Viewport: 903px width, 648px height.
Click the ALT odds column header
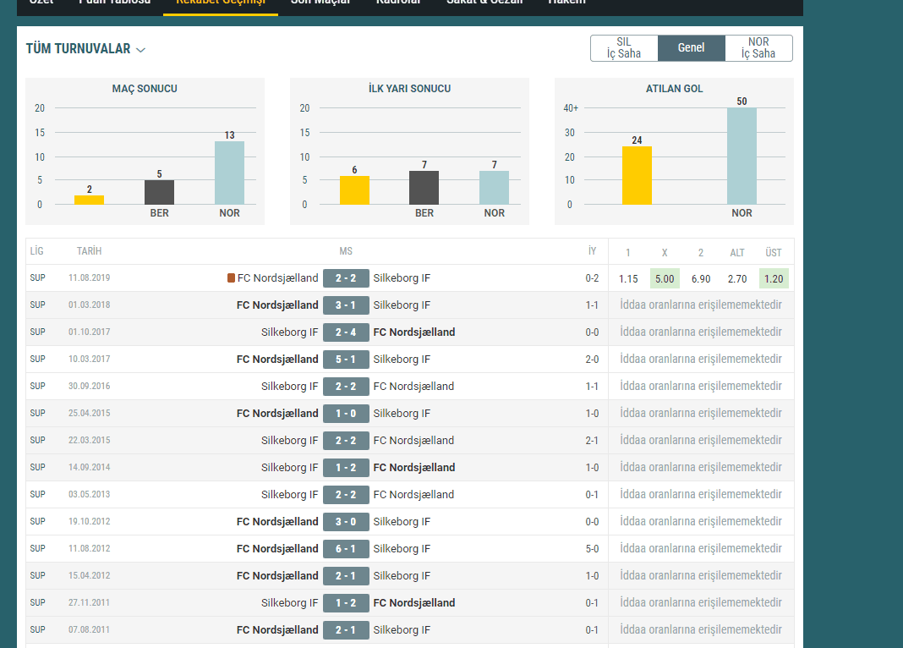tap(737, 253)
